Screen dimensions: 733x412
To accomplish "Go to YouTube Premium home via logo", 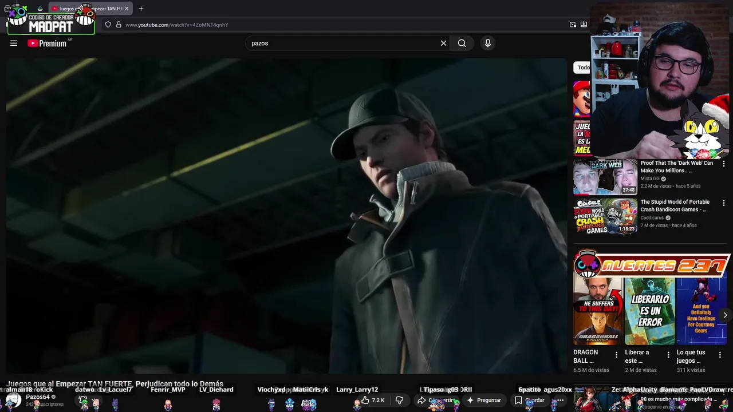I will [x=47, y=43].
